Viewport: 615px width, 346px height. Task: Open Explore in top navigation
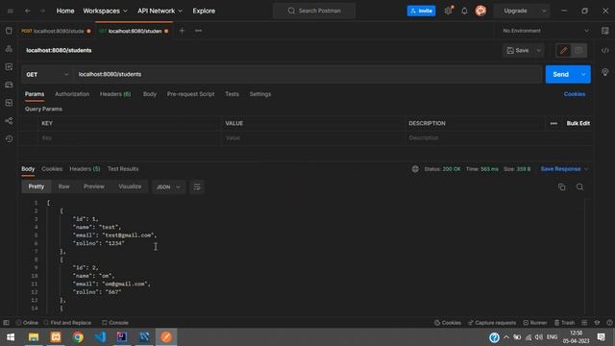click(x=204, y=11)
